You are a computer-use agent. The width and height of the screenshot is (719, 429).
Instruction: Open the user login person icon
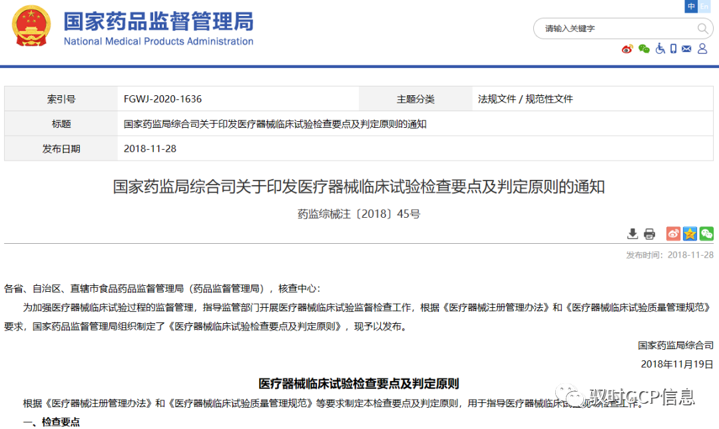pos(702,49)
